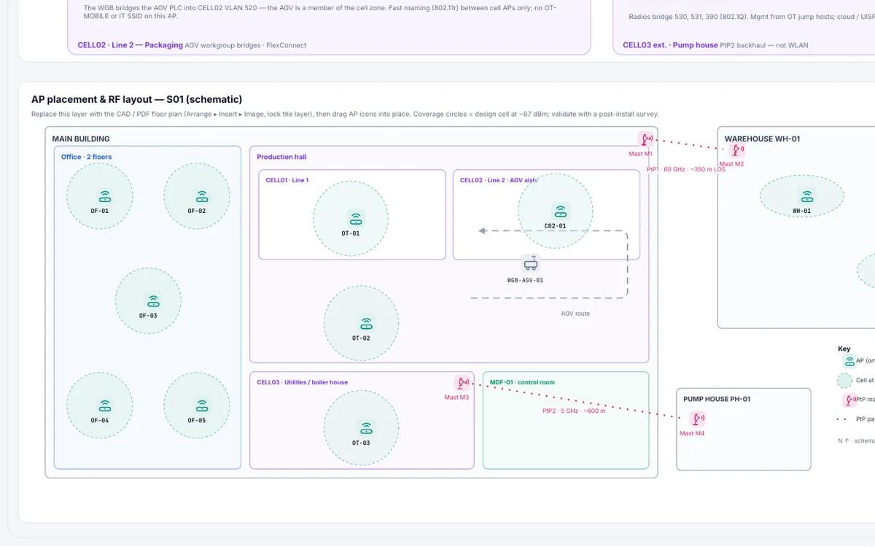Select the OT-01 access point in CELL01
This screenshot has height=547, width=875.
pos(356,219)
